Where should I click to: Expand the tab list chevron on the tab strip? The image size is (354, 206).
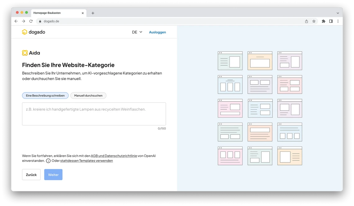tap(338, 13)
